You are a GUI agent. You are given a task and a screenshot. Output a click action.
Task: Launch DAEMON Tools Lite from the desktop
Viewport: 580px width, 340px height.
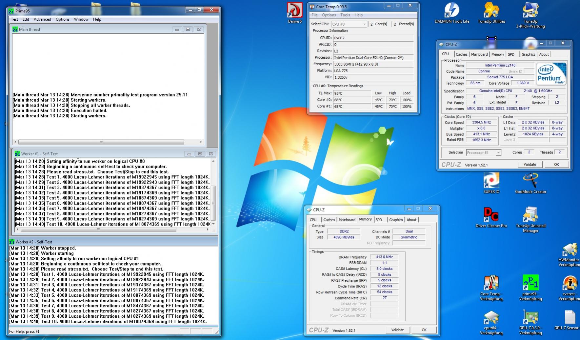pos(452,13)
